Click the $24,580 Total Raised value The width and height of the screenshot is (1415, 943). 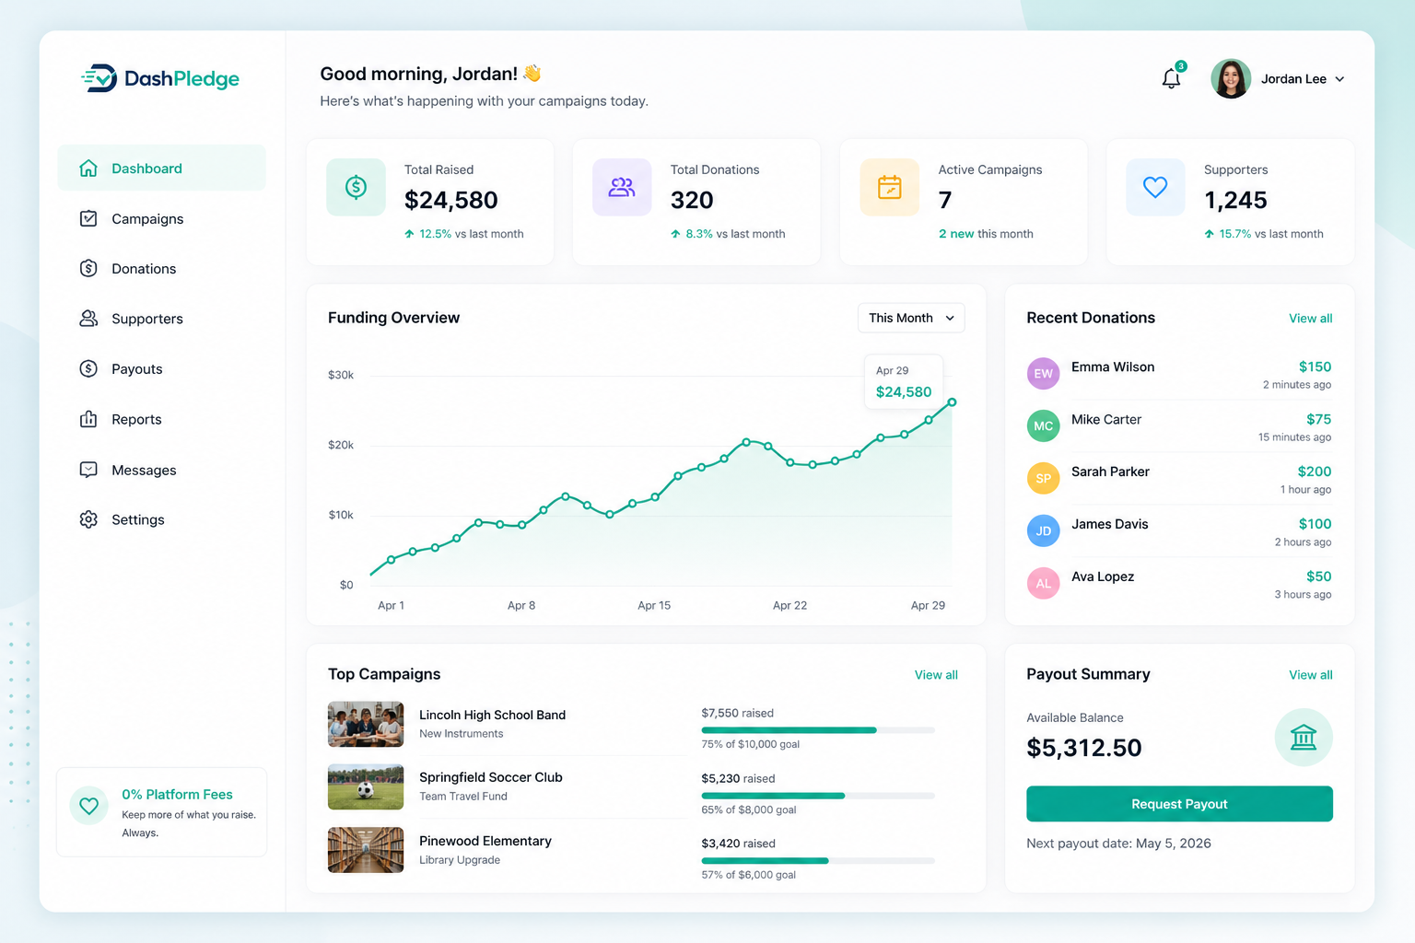point(451,200)
